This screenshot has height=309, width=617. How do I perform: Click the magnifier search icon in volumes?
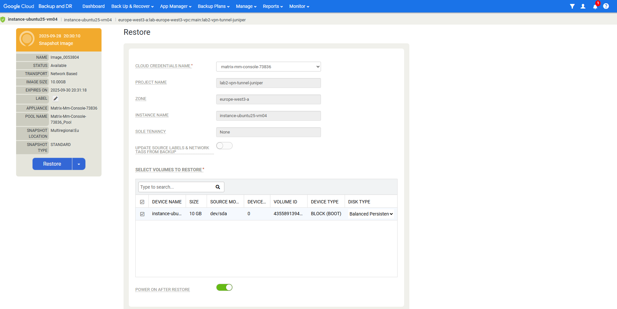[217, 187]
